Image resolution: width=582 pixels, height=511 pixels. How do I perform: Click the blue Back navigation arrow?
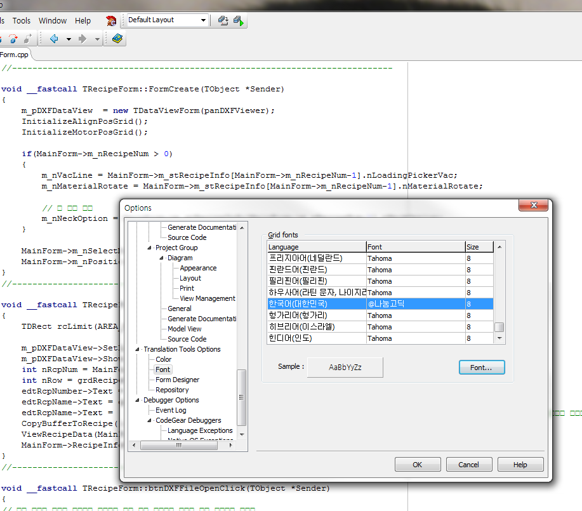(54, 39)
